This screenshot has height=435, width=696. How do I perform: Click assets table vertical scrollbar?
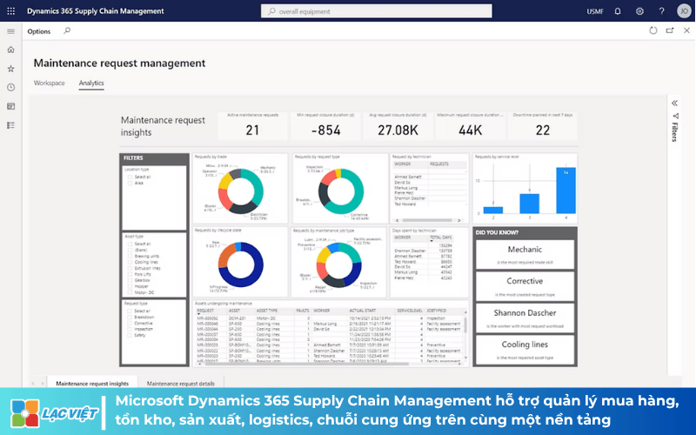(x=465, y=325)
